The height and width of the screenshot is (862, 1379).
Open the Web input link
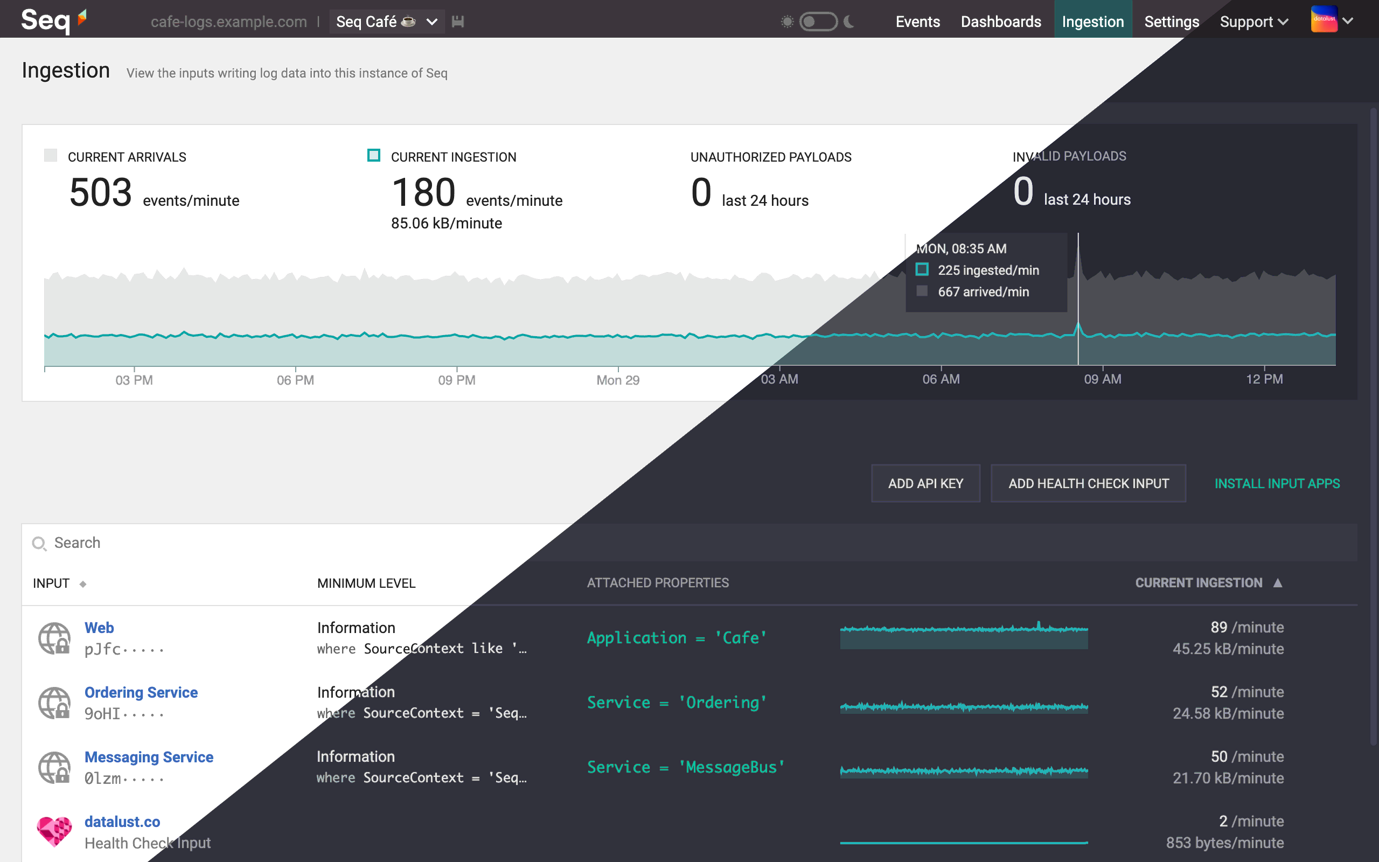point(99,627)
